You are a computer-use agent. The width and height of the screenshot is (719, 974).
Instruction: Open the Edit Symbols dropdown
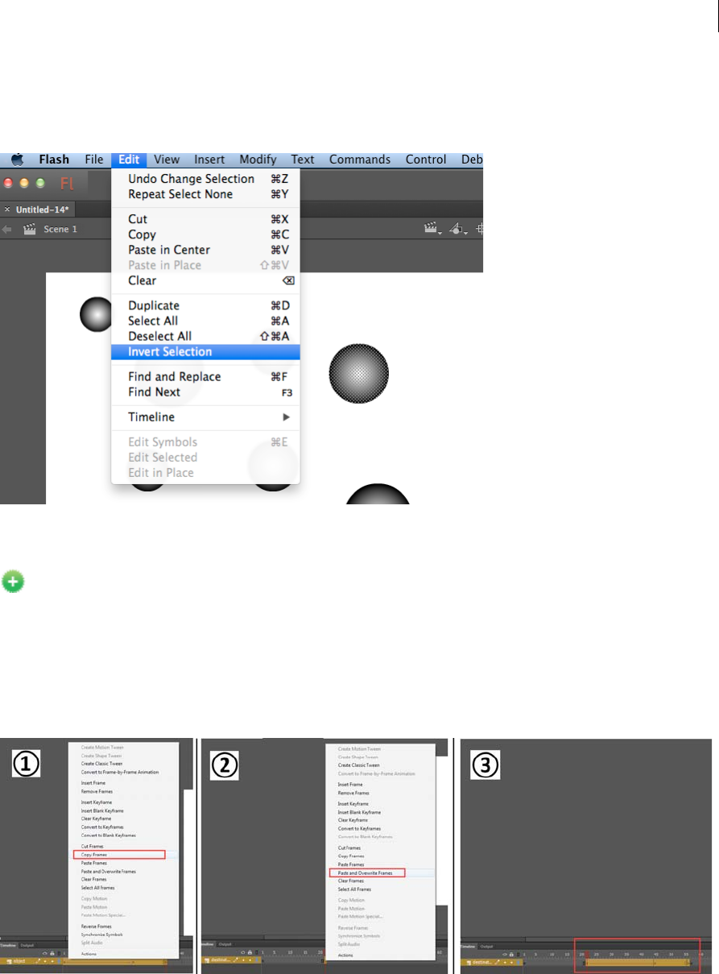pos(460,230)
